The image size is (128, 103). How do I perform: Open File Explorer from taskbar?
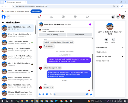27,101
